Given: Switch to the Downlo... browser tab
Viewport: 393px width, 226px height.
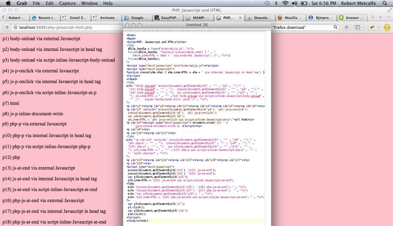Looking at the screenshot, I should [260, 18].
